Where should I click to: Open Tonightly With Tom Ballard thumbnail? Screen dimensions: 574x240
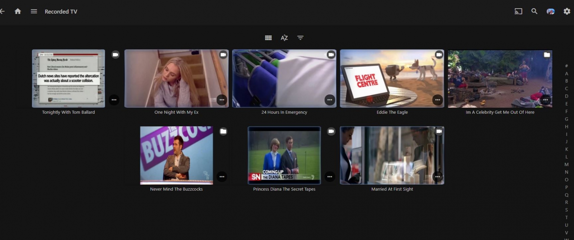point(69,78)
